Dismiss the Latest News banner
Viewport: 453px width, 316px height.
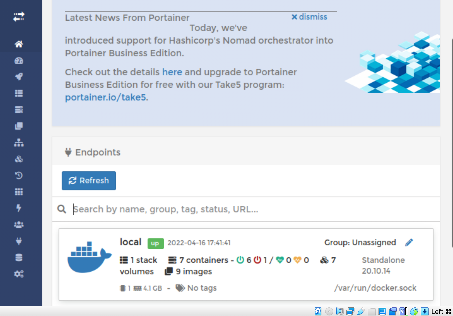point(309,17)
